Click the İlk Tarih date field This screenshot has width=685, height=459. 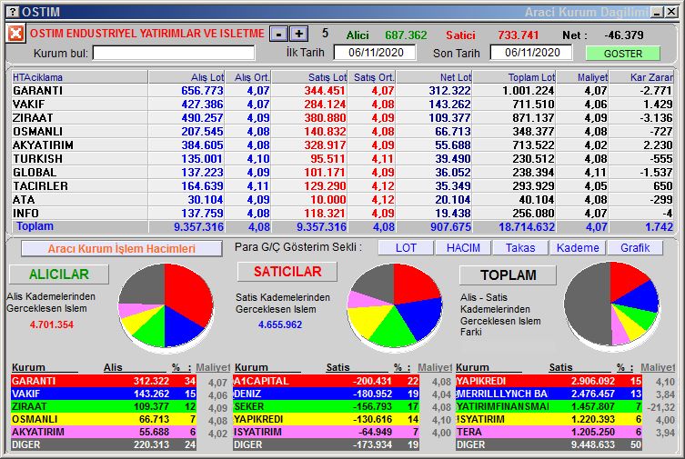pos(375,53)
